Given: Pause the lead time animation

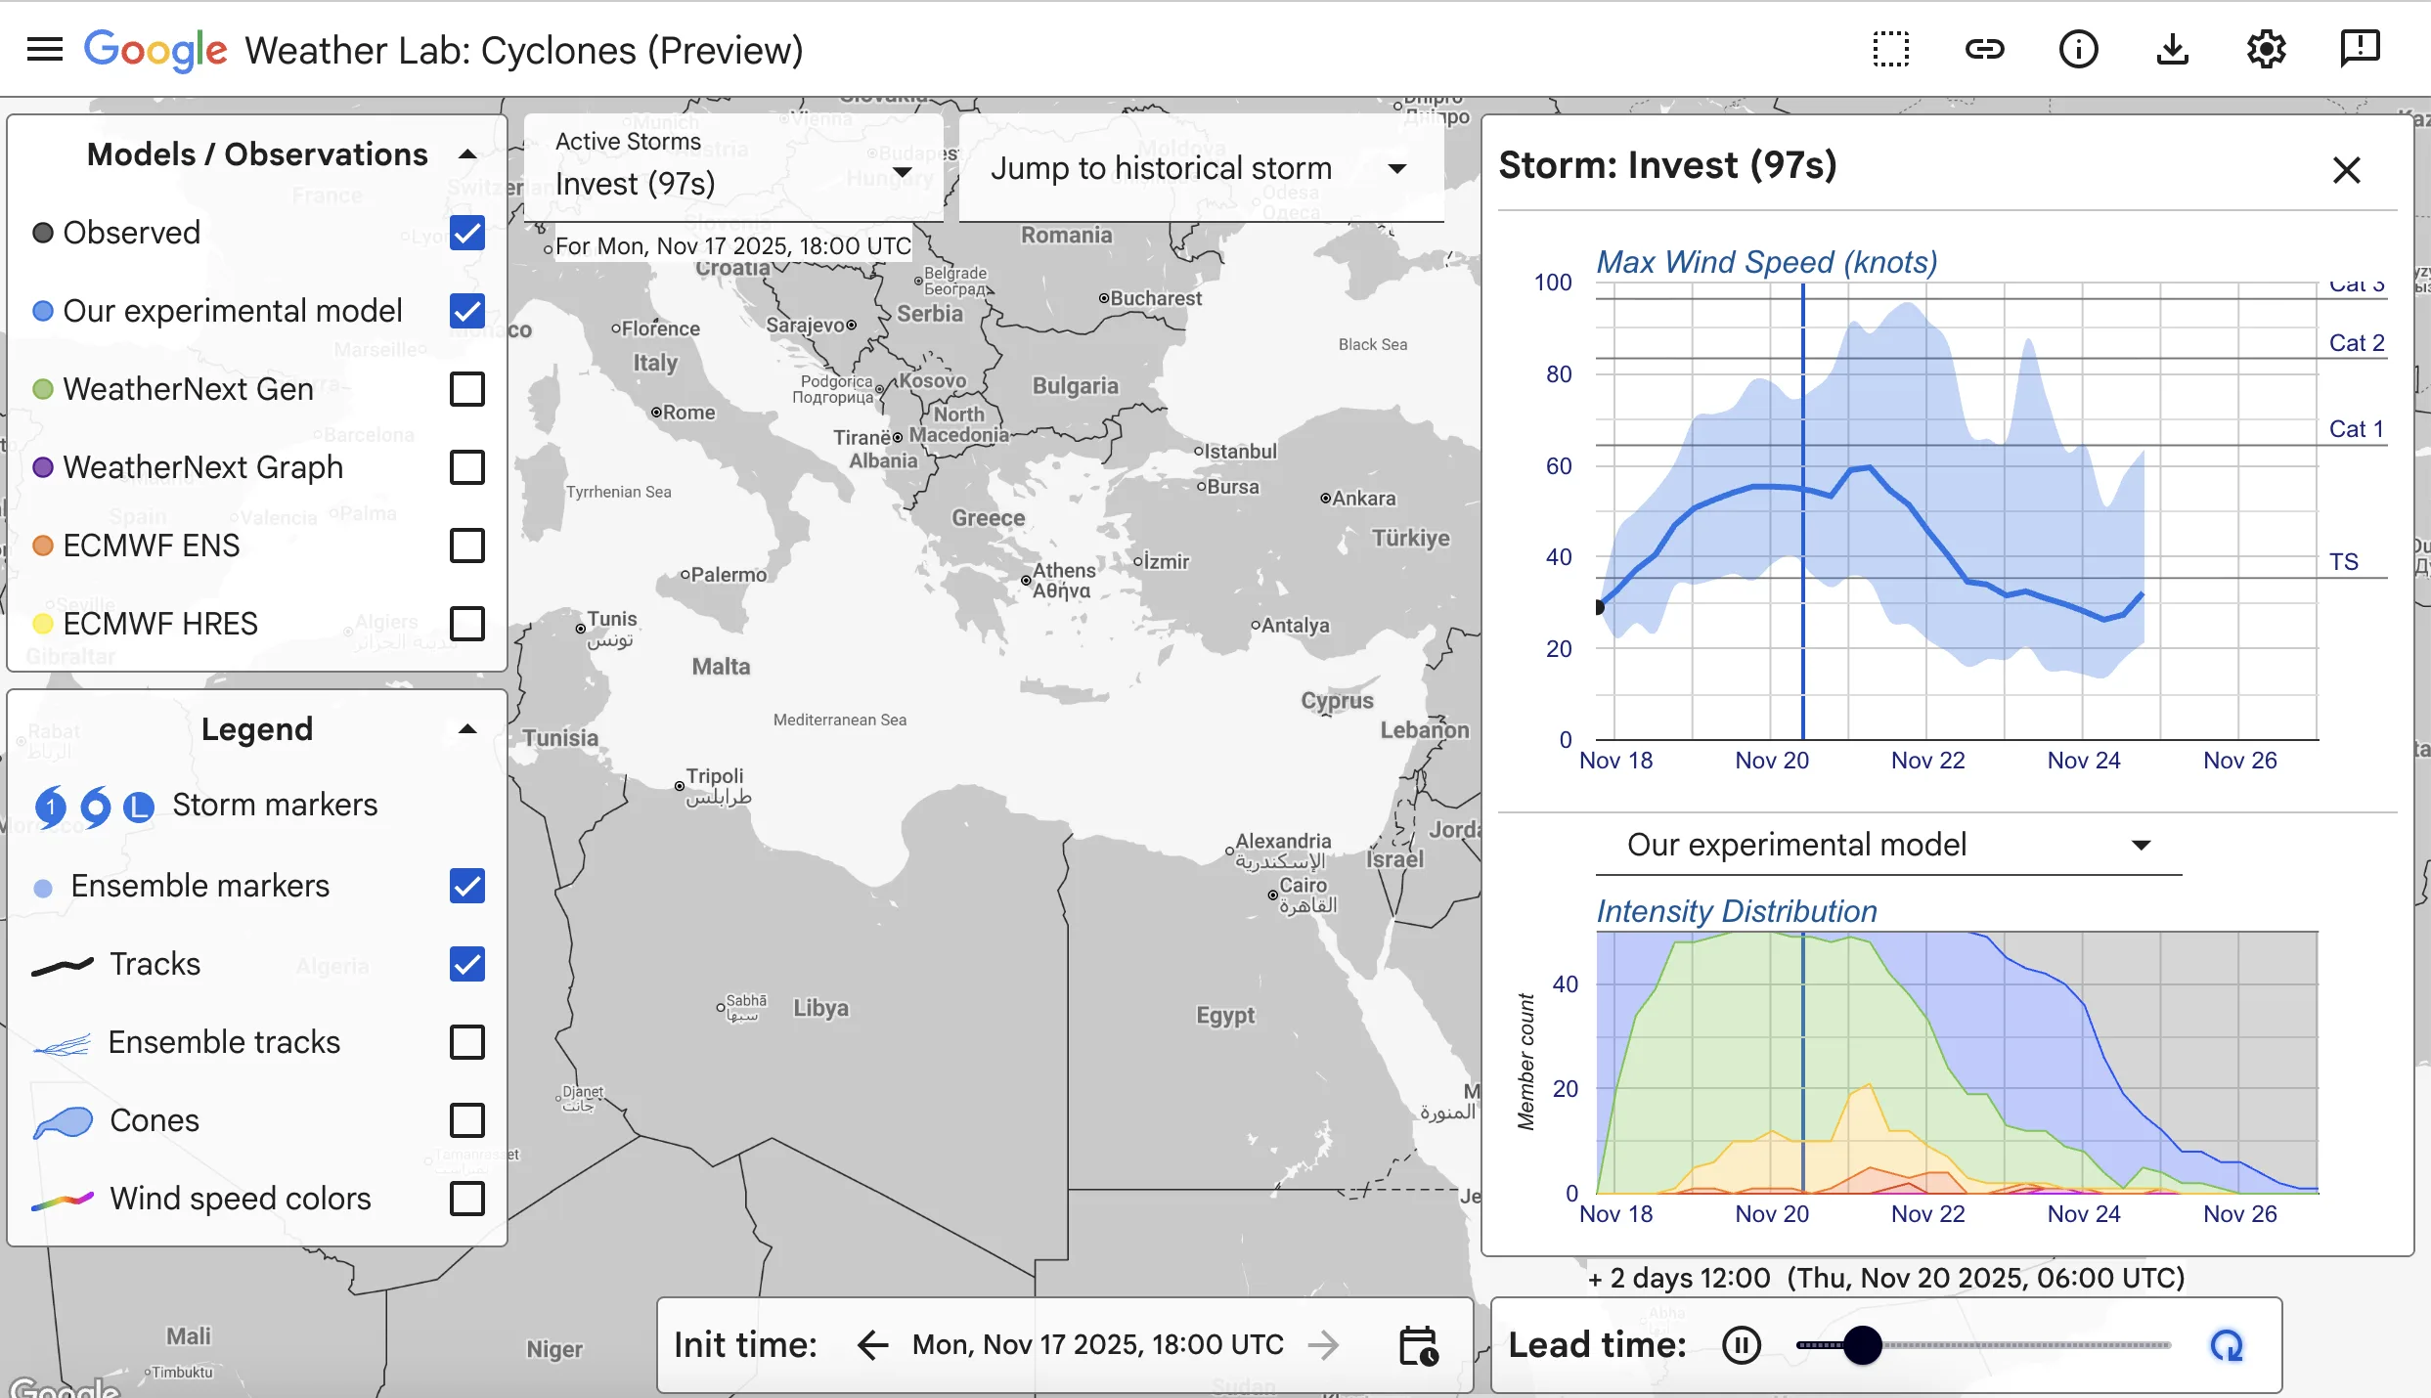Looking at the screenshot, I should (x=1742, y=1344).
